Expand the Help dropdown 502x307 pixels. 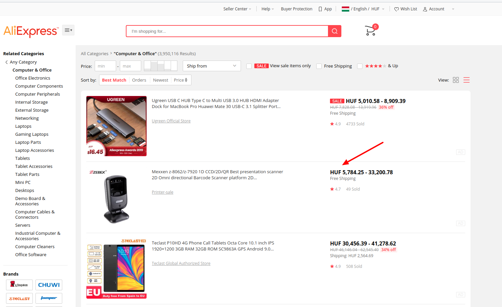pos(268,9)
